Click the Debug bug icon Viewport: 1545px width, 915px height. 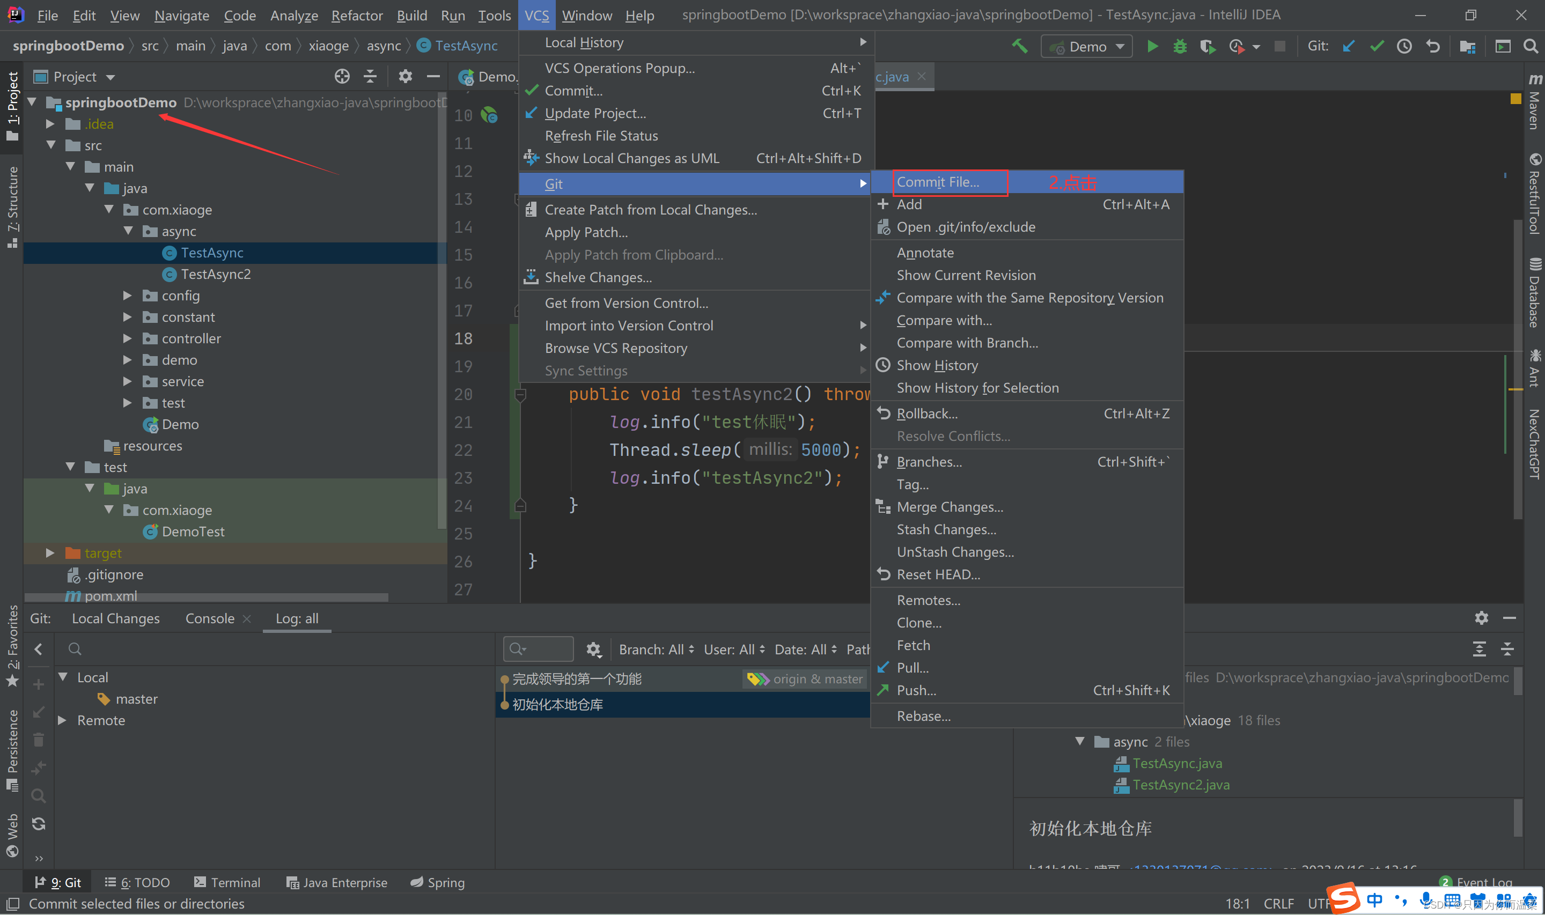point(1179,46)
